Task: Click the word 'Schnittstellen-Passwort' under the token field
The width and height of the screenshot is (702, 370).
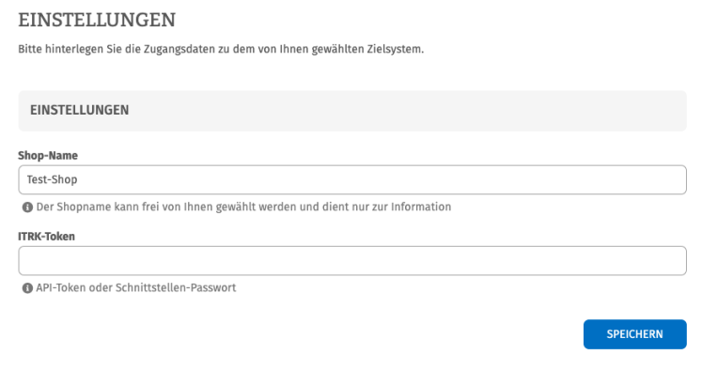Action: click(176, 287)
